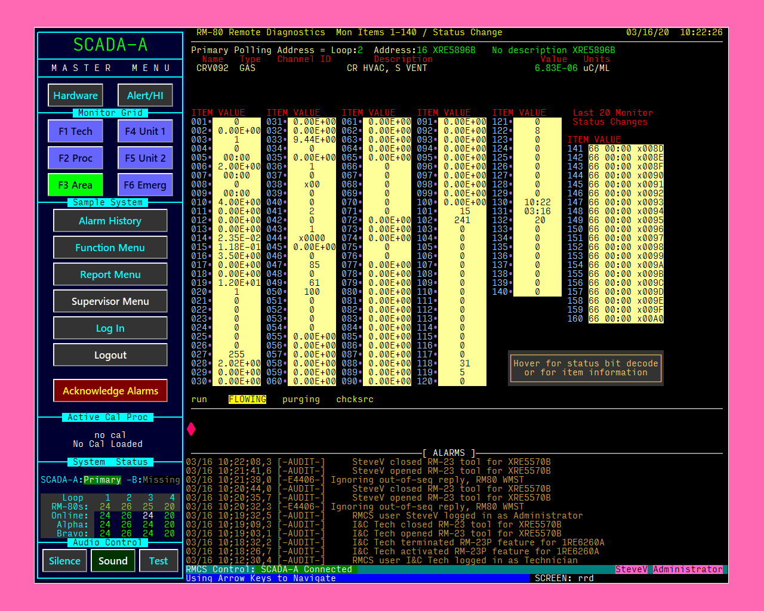764x611 pixels.
Task: Click the No Cal Loaded text
Action: click(x=107, y=444)
